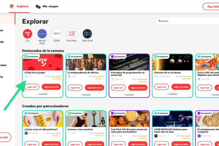Screen dimensions: 219x146
Task: Click the Explorar signpost icon
Action: 12,7
